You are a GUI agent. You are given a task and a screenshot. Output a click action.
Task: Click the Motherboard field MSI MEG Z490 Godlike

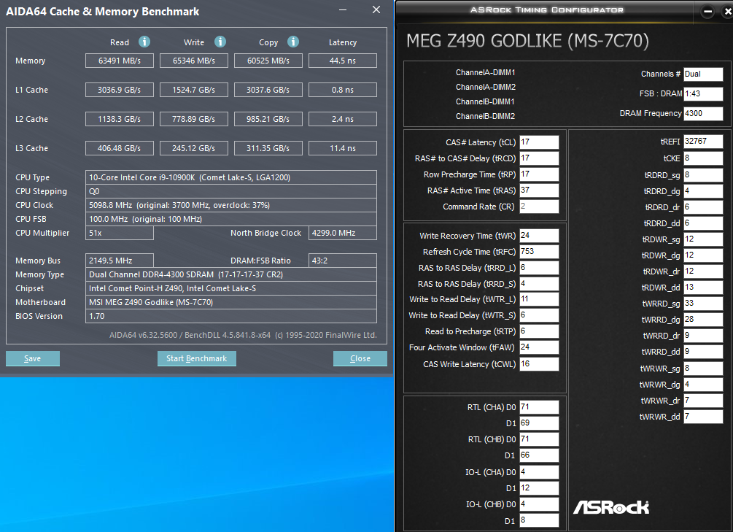click(x=231, y=302)
